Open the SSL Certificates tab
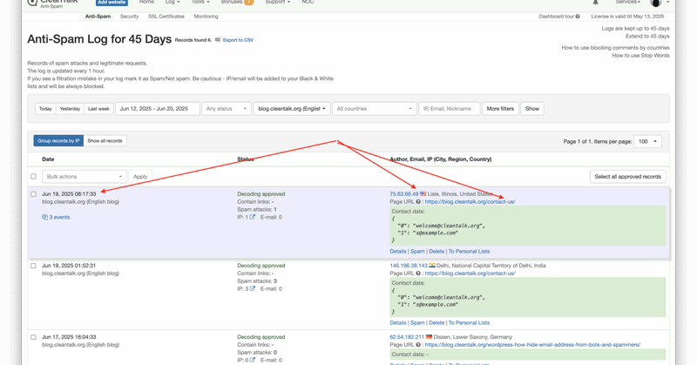Viewport: 697px width, 365px height. (x=166, y=17)
